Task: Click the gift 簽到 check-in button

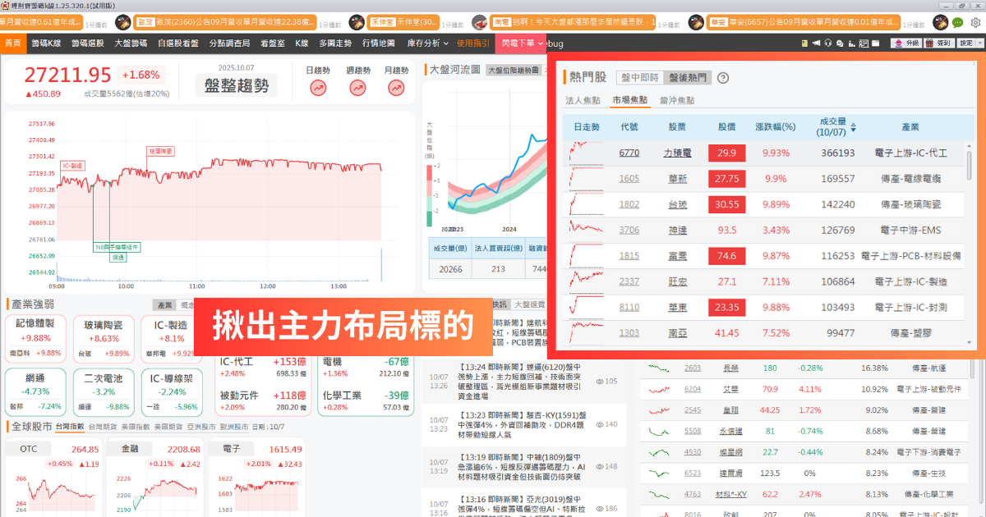Action: pyautogui.click(x=938, y=43)
